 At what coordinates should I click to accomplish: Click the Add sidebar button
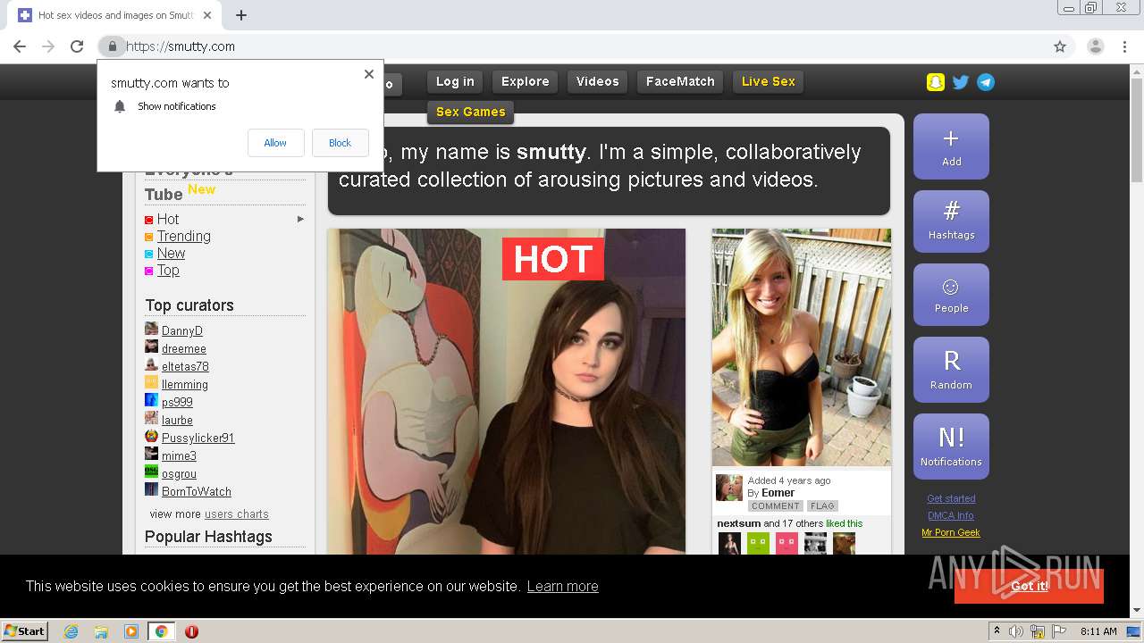[951, 146]
